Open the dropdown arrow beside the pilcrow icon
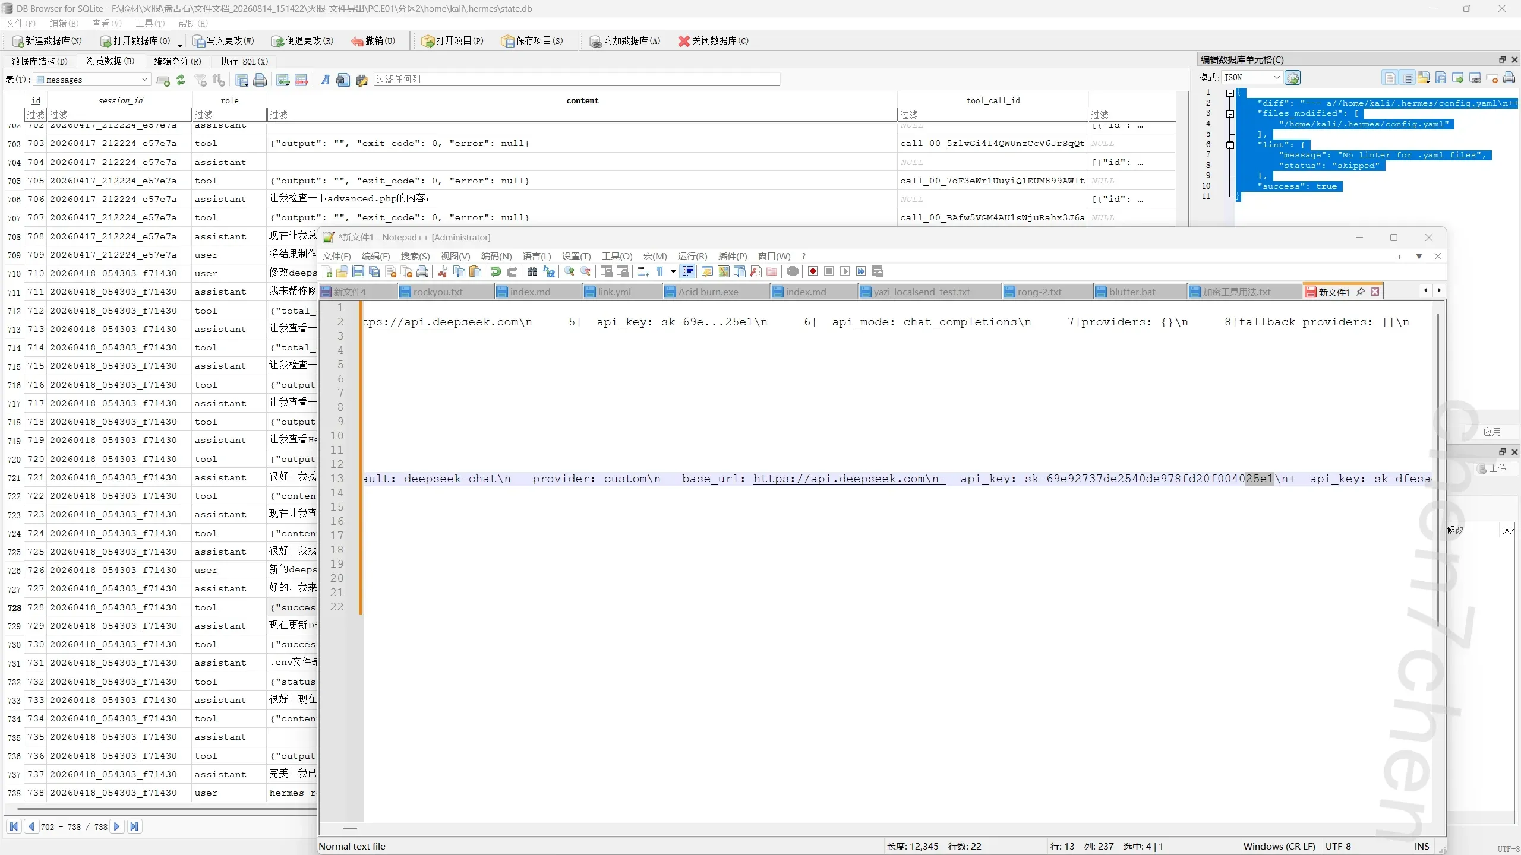1521x855 pixels. coord(673,272)
